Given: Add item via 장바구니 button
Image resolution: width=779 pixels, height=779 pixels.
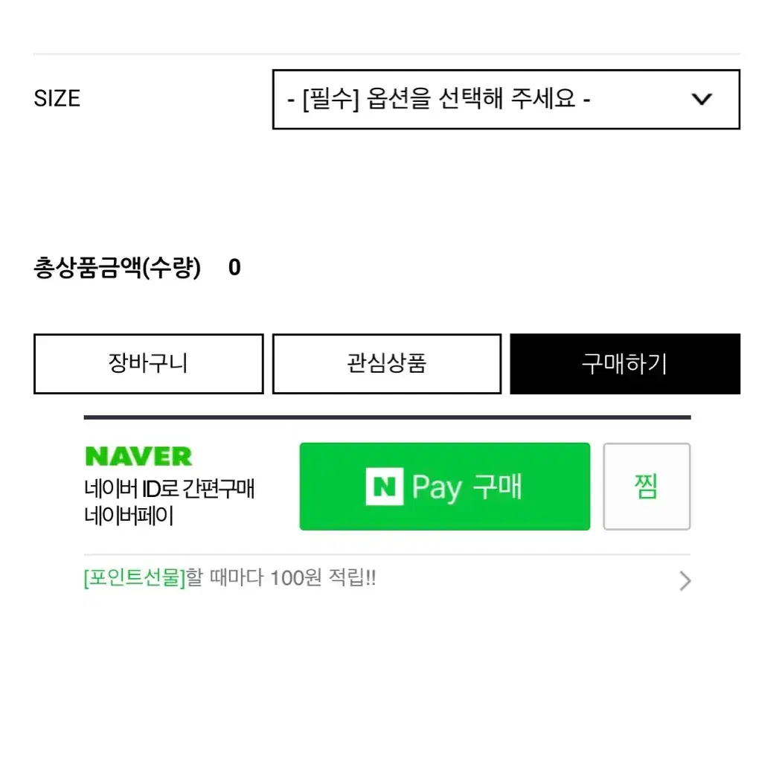Looking at the screenshot, I should pyautogui.click(x=149, y=364).
